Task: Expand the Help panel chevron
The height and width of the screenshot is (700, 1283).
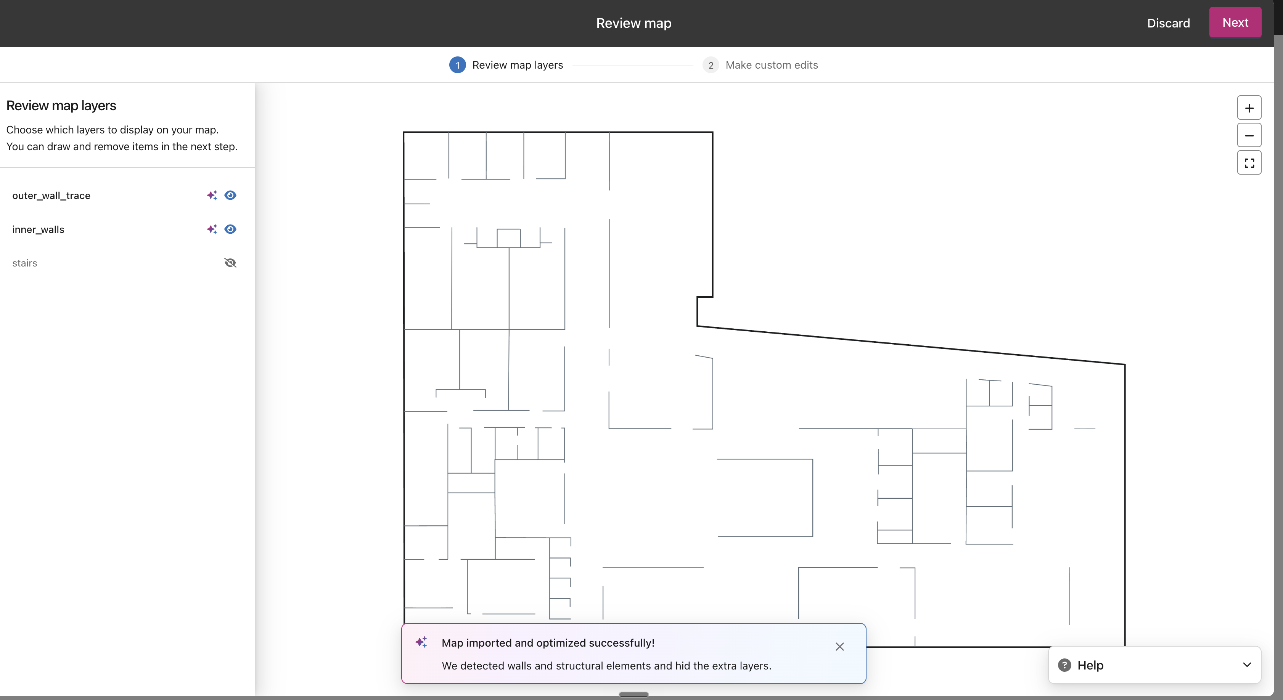Action: tap(1247, 665)
